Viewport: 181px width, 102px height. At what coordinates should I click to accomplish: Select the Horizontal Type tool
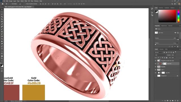tap(2, 49)
